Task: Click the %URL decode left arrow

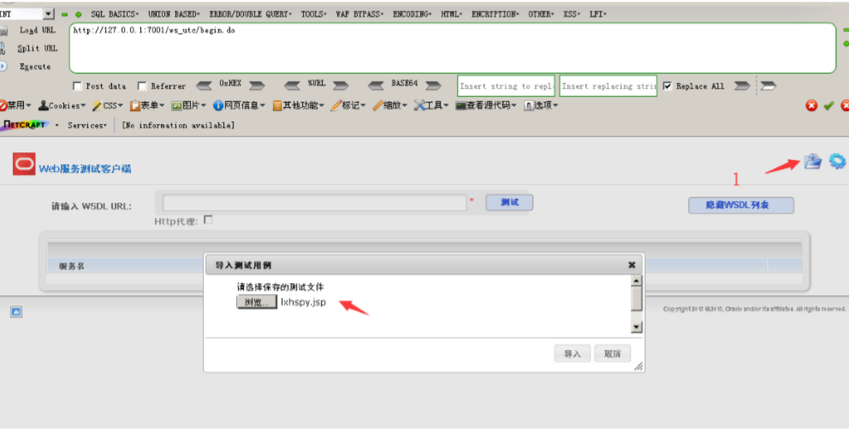Action: (293, 86)
